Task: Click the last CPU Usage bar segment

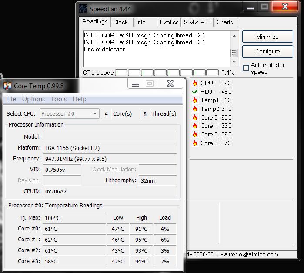Action: (x=212, y=73)
